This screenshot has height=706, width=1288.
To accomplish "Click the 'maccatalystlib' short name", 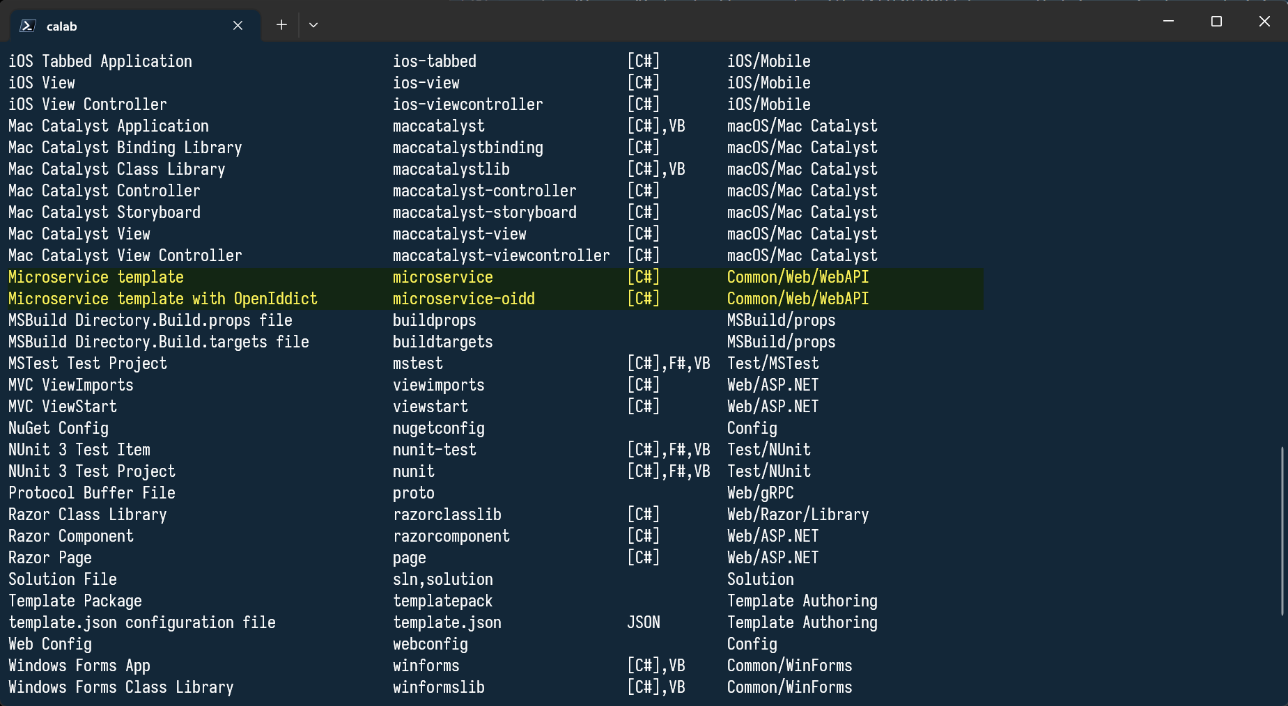I will click(451, 169).
